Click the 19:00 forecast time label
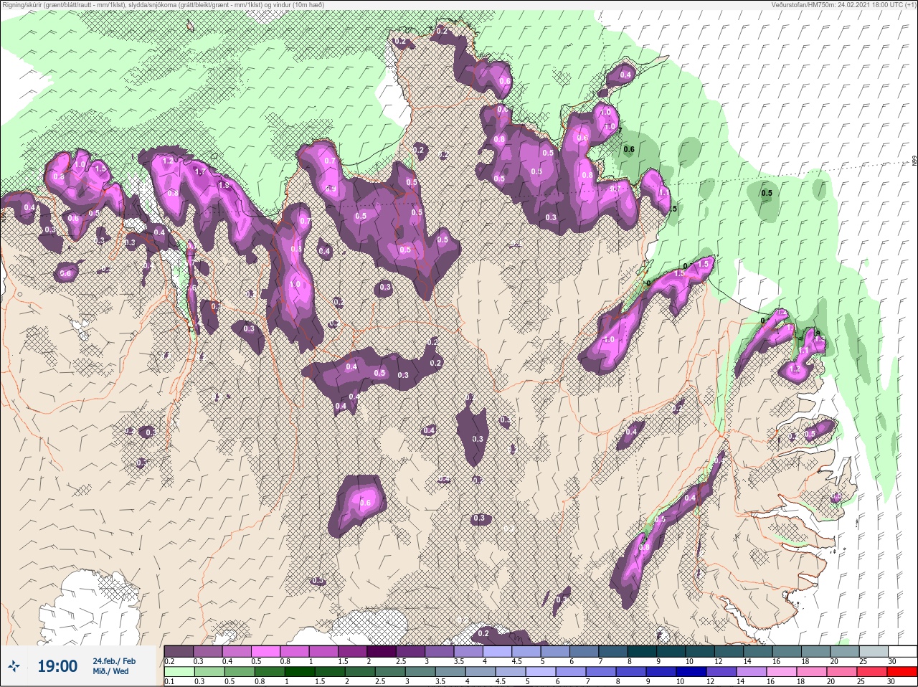 pos(57,667)
